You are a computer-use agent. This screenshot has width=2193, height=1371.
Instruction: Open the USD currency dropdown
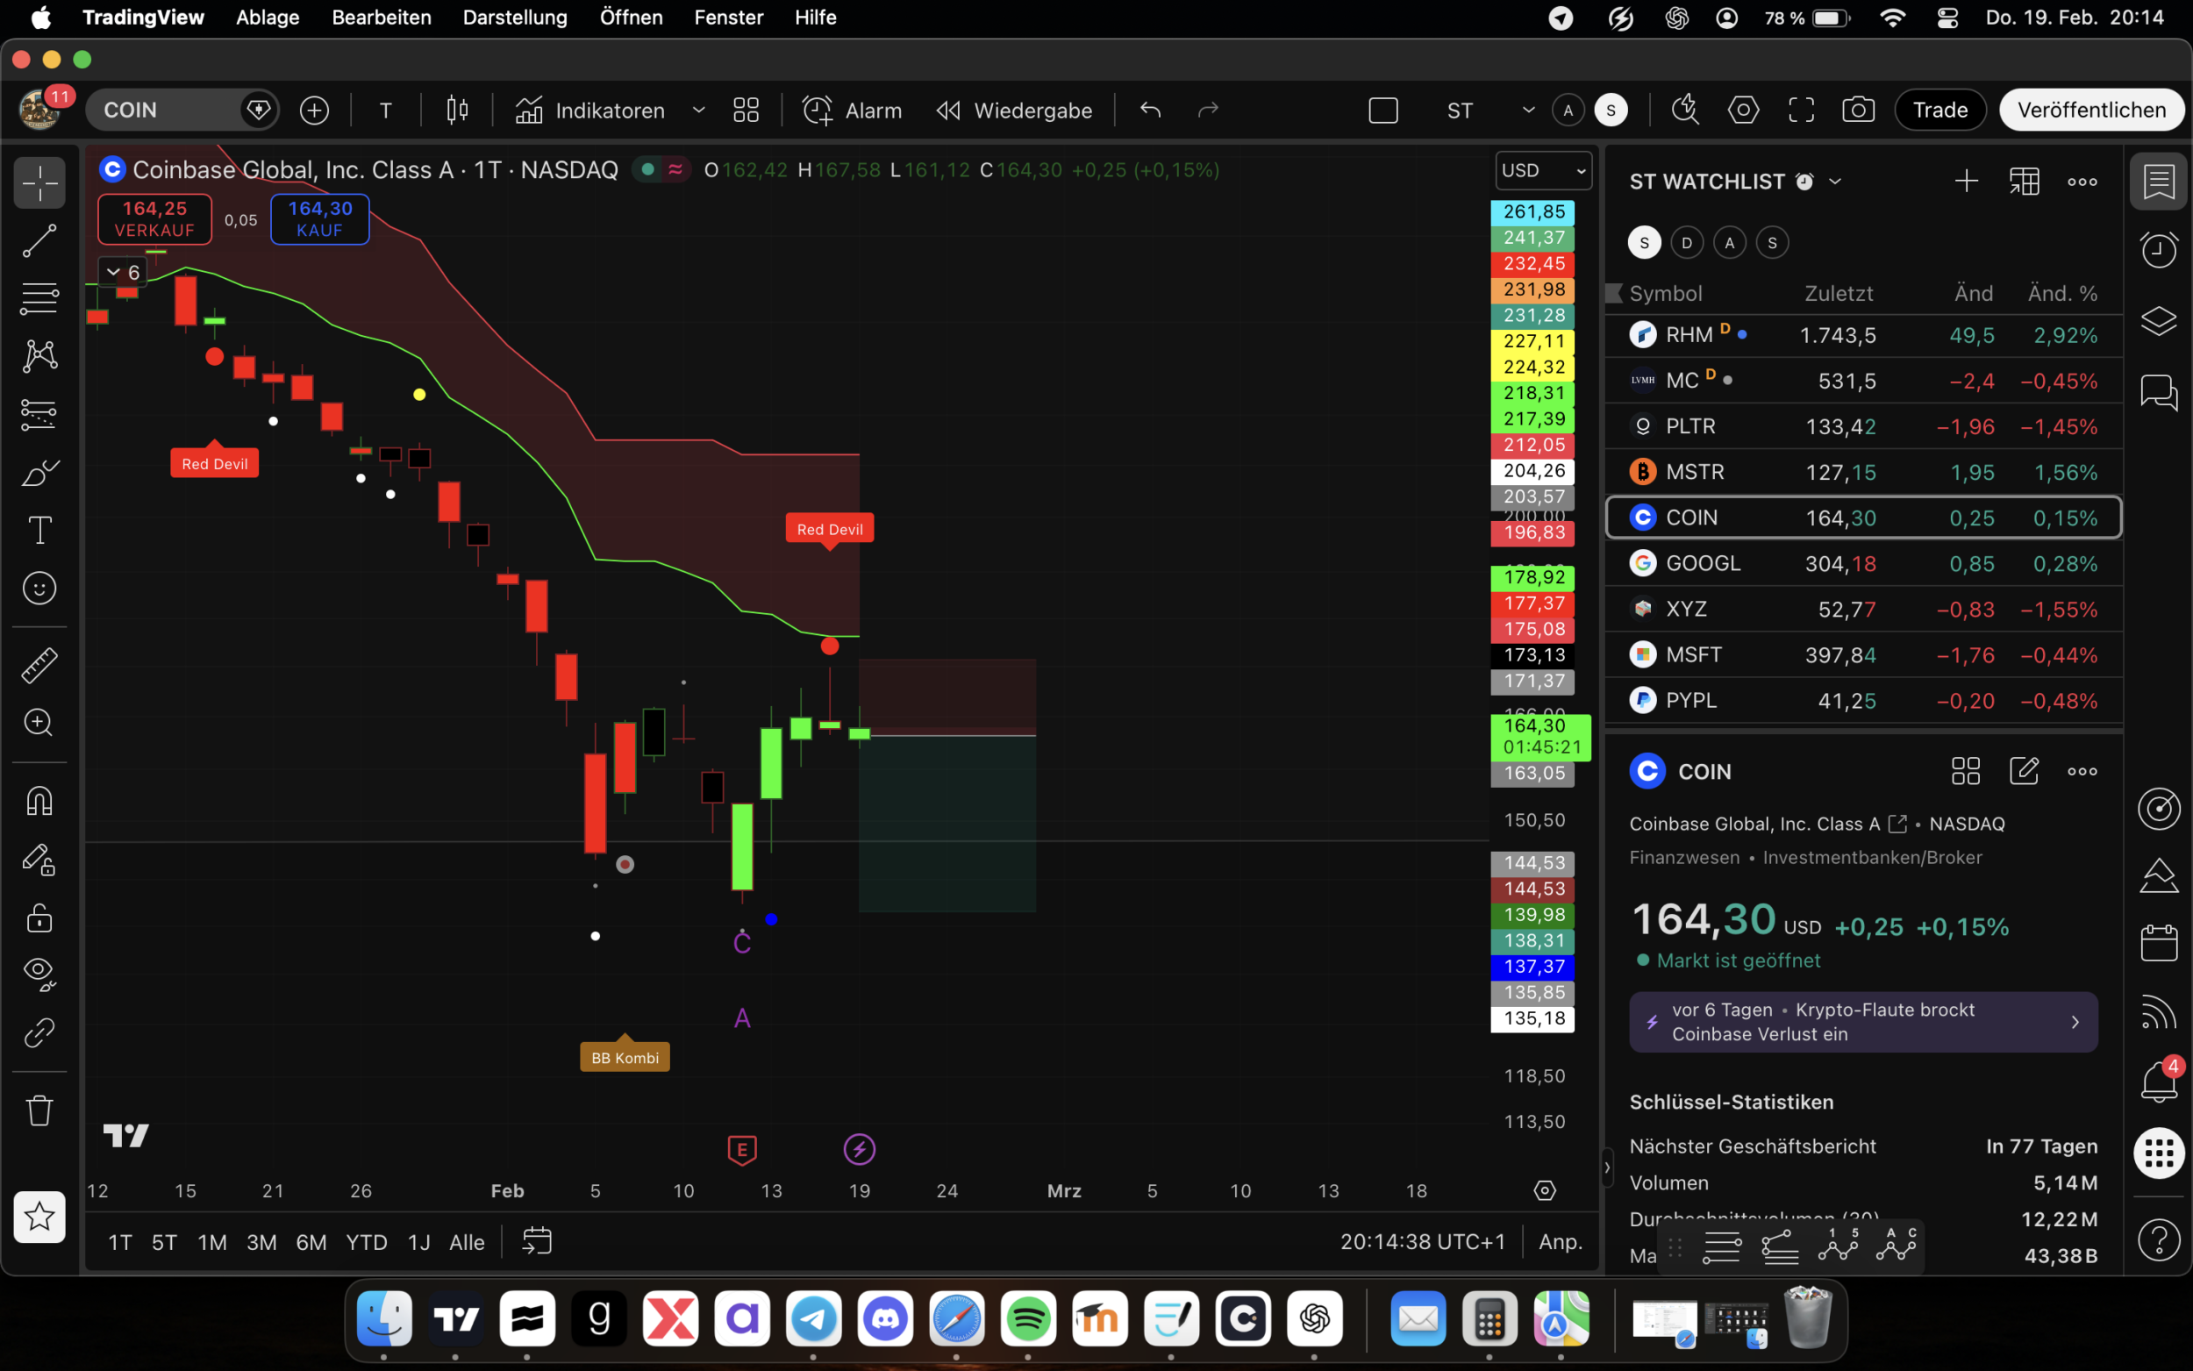[x=1543, y=170]
